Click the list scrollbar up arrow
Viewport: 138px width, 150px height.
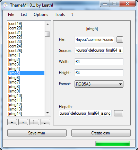coord(48,24)
